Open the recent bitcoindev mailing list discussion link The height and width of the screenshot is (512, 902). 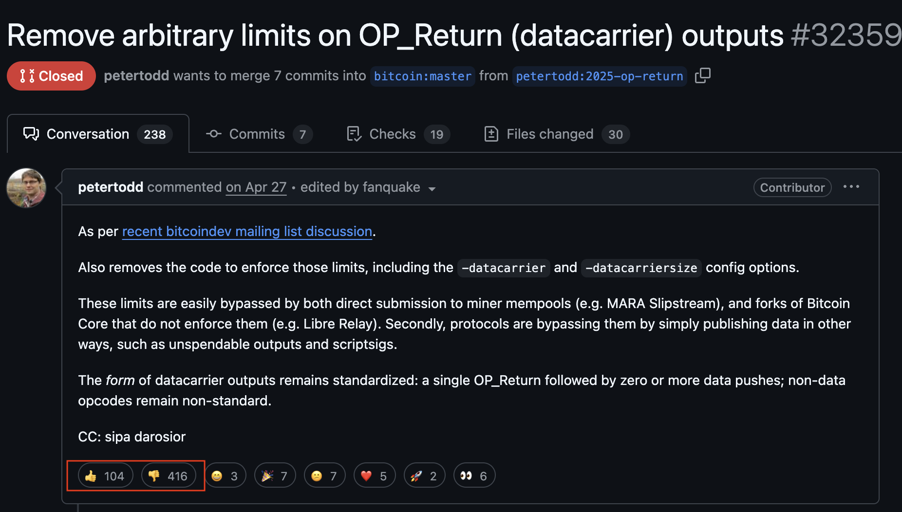pos(247,231)
